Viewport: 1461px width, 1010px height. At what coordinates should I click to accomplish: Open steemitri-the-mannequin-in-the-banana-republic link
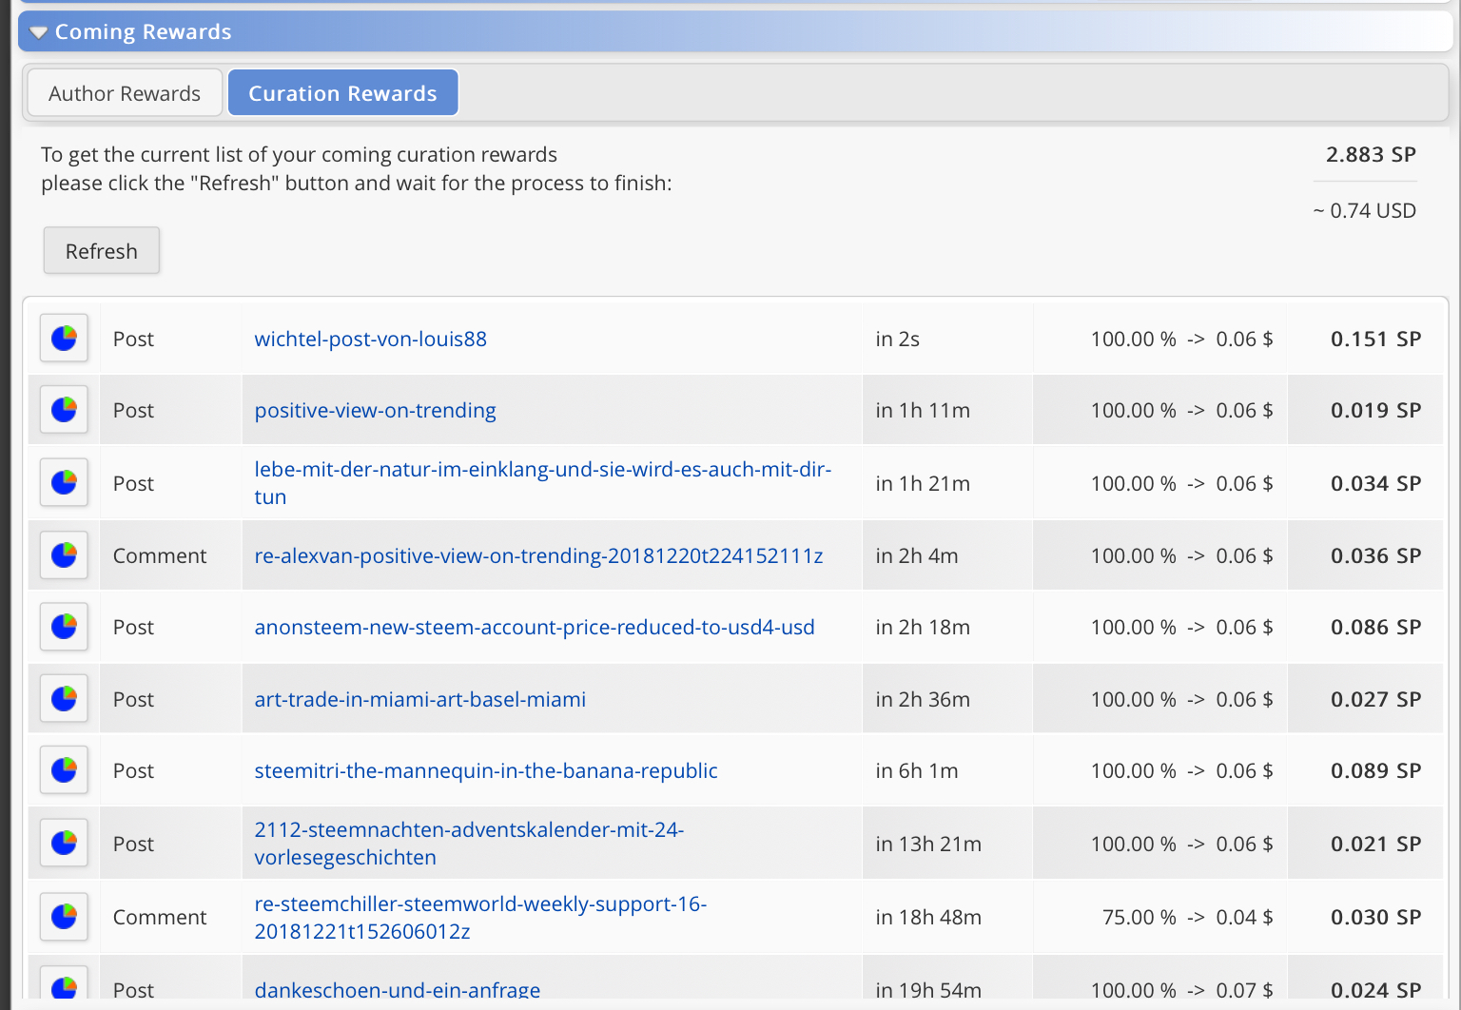point(486,770)
